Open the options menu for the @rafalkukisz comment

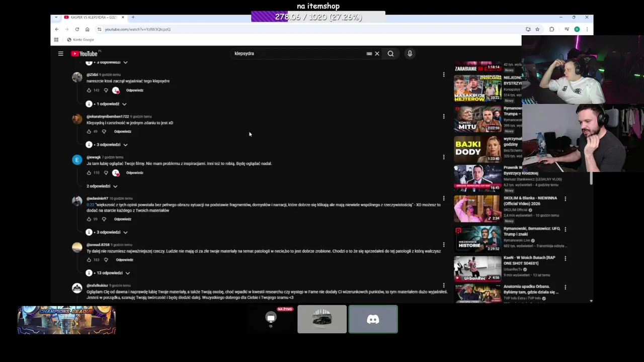pyautogui.click(x=443, y=285)
